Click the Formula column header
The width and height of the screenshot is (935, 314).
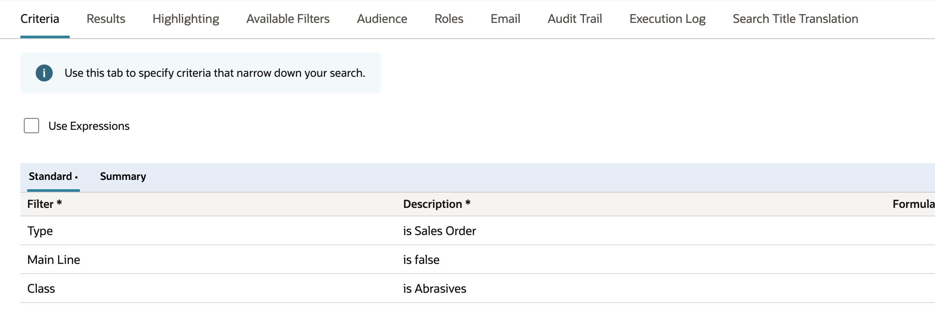point(914,204)
